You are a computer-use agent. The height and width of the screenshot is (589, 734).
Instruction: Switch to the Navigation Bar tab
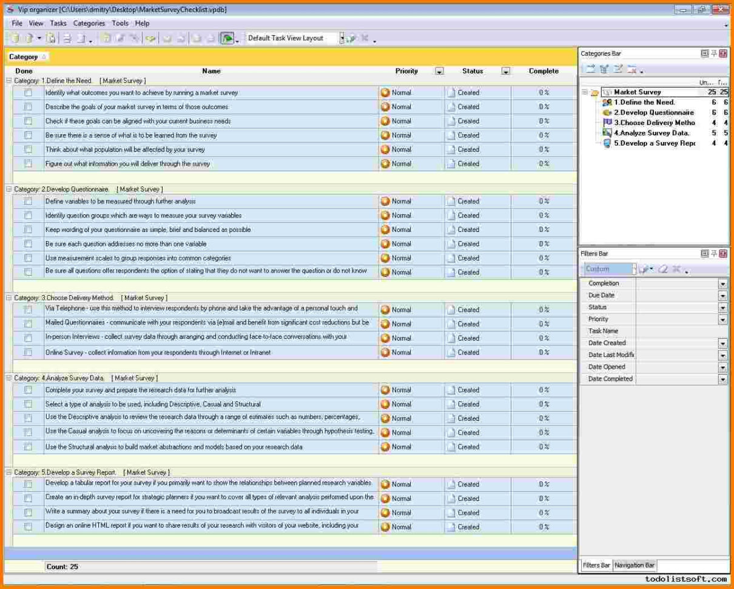tap(634, 565)
